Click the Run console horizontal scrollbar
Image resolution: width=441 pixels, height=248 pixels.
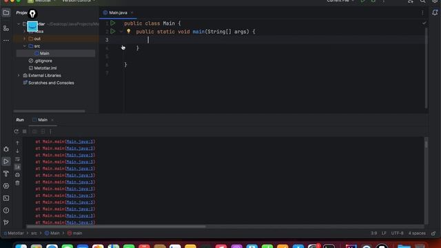(x=116, y=227)
